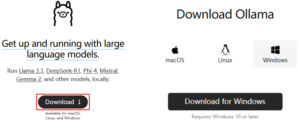The width and height of the screenshot is (299, 123).
Task: Open the Phi-4 model link
Action: click(90, 71)
